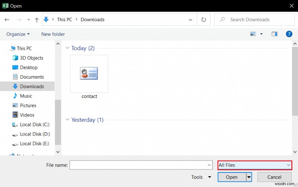Viewport: 298px width, 187px height.
Task: Open Documents in the sidebar
Action: pyautogui.click(x=32, y=77)
